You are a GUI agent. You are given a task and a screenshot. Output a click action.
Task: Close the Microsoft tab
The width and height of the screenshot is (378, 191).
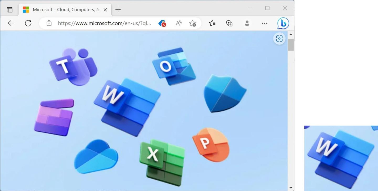tap(105, 9)
